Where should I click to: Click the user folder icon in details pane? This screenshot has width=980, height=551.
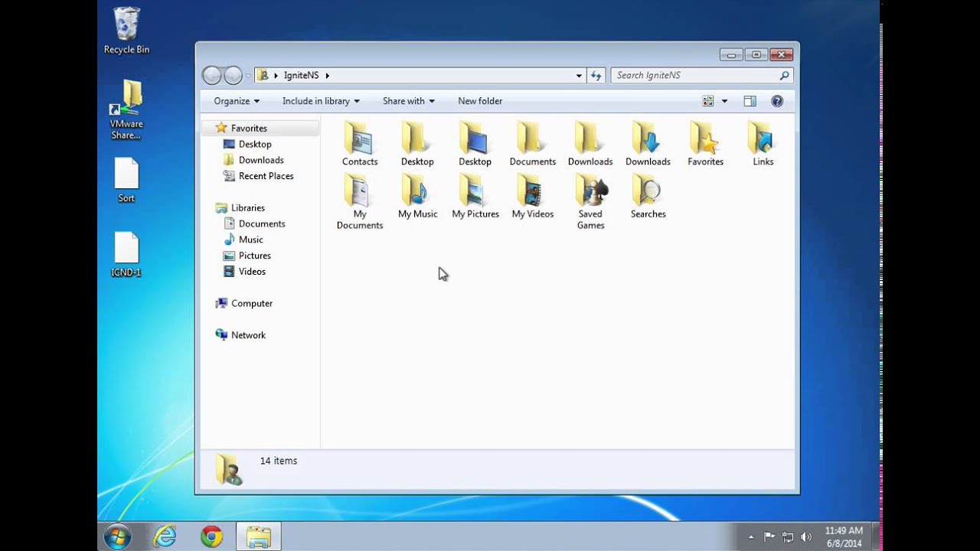pos(227,469)
